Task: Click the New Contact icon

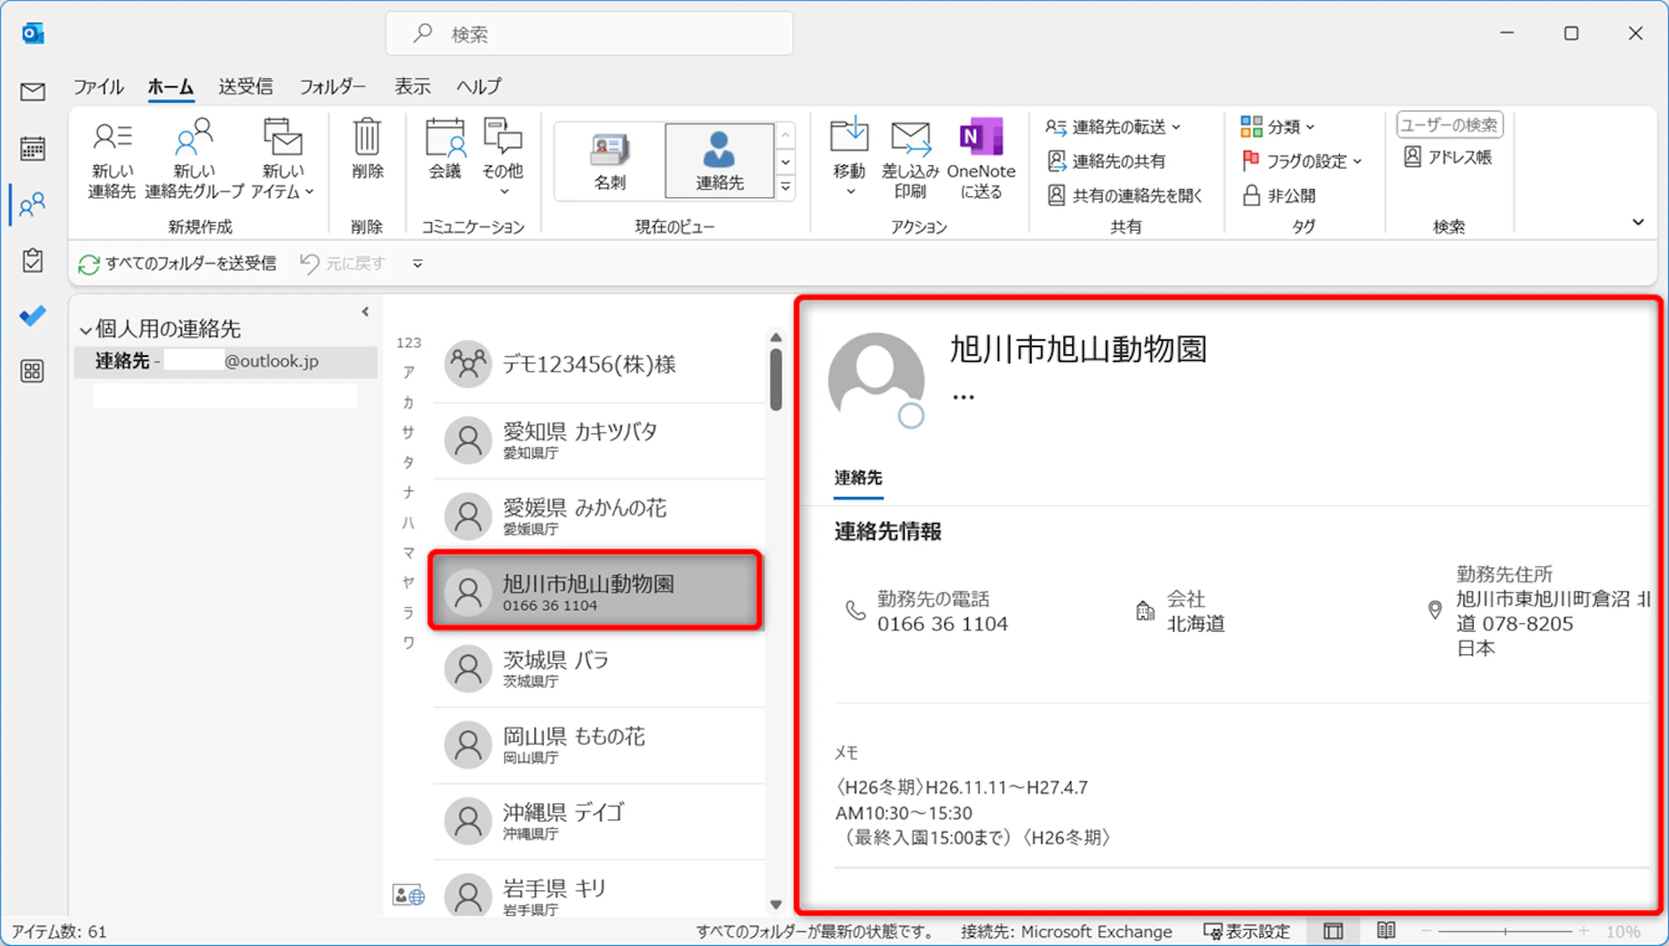Action: 112,138
